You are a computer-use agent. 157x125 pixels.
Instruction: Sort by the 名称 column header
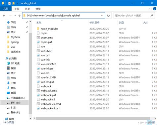coord(39,23)
